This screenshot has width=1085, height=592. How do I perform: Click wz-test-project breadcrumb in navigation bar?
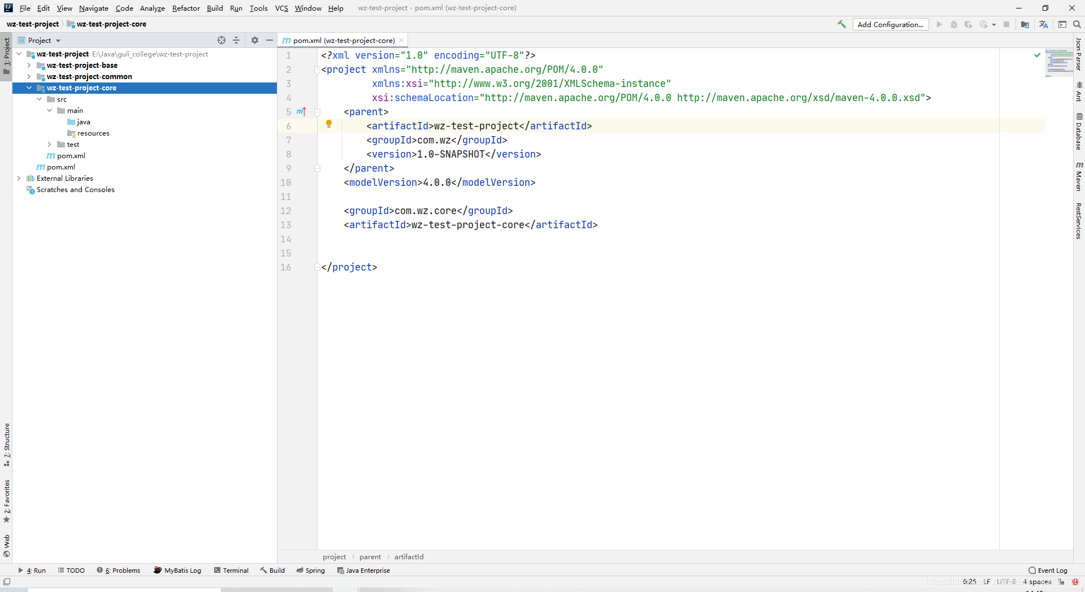point(33,24)
